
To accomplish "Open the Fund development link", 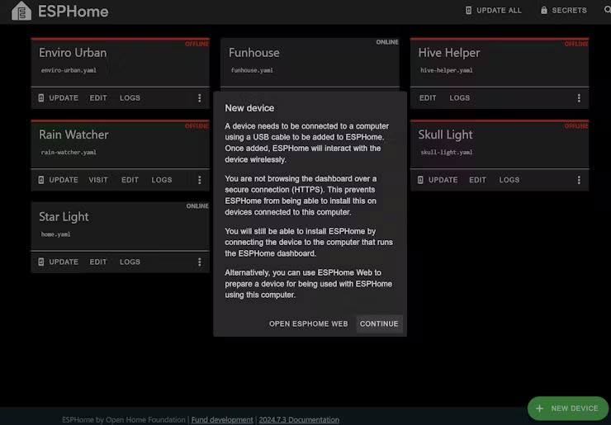I will pyautogui.click(x=222, y=419).
